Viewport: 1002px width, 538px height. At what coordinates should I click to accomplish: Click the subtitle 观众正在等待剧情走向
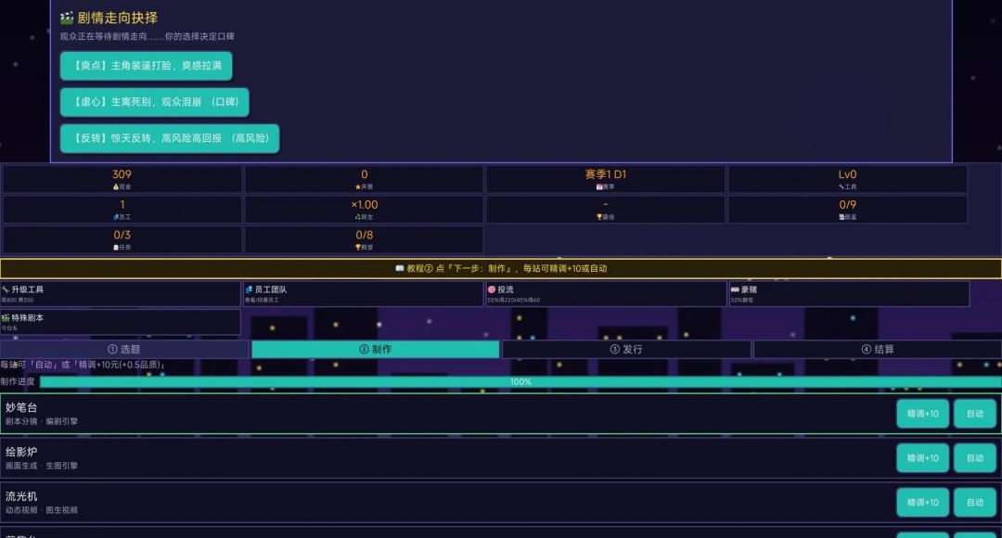147,36
